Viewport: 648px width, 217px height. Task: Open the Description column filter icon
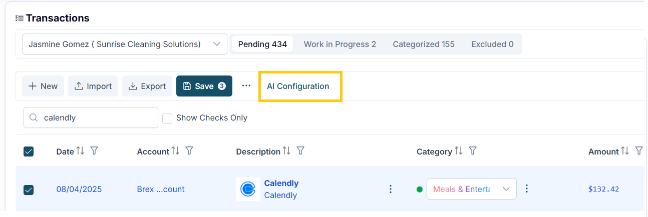point(300,150)
